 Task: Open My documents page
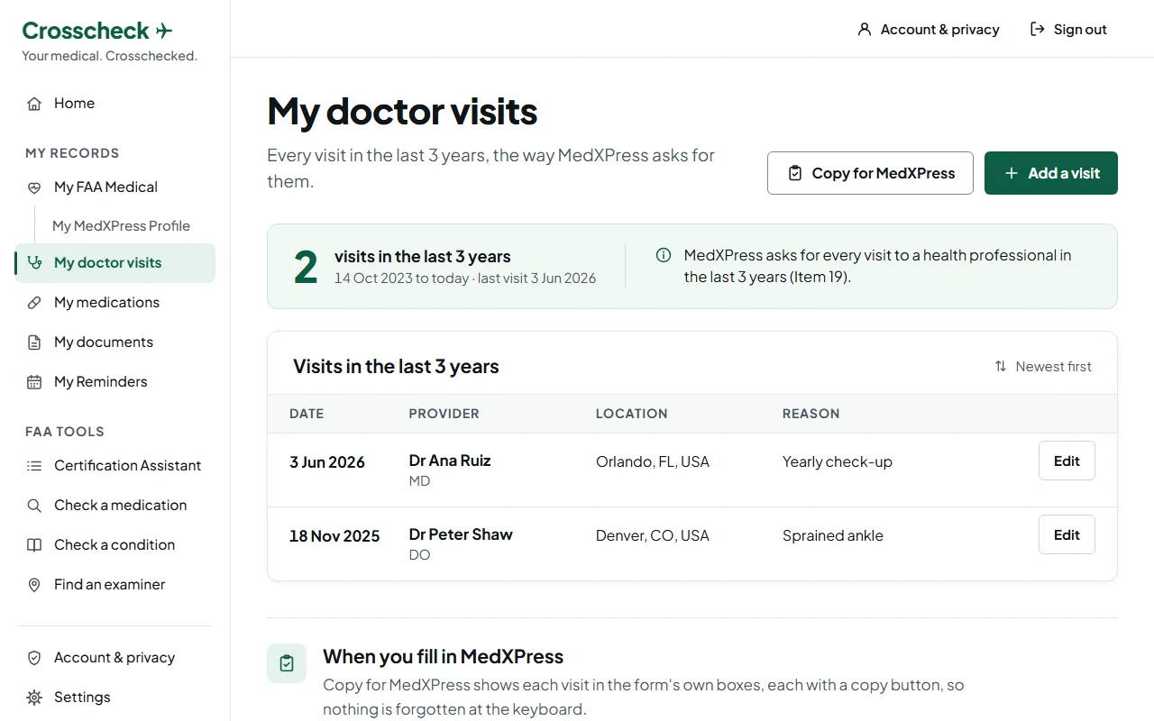(114, 342)
